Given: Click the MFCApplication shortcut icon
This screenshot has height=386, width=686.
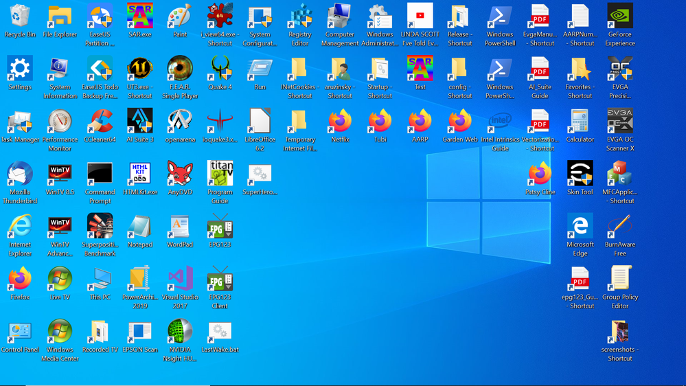Looking at the screenshot, I should coord(620,173).
